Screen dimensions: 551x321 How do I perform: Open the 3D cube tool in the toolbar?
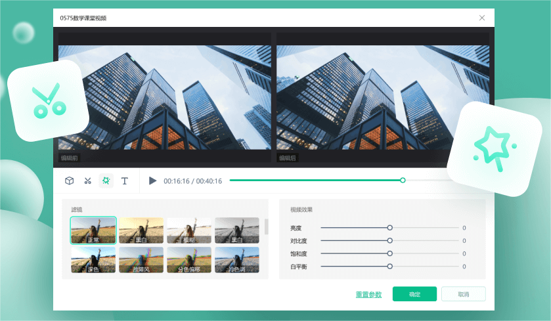[x=69, y=181]
